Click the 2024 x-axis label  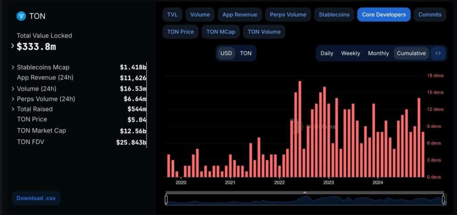378,183
